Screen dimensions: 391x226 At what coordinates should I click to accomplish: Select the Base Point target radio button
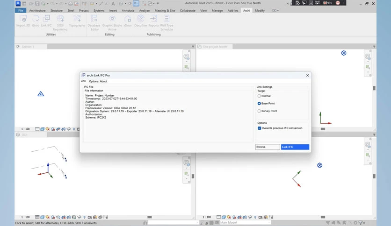click(x=259, y=103)
